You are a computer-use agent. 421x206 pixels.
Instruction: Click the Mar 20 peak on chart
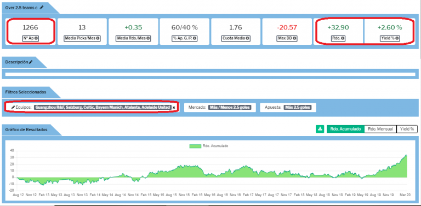click(406, 155)
